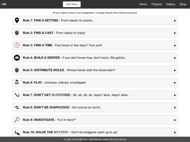190x142 pixels.
Task: Click 'Rule 9: INVESTIGATE' title
Action: [39, 120]
